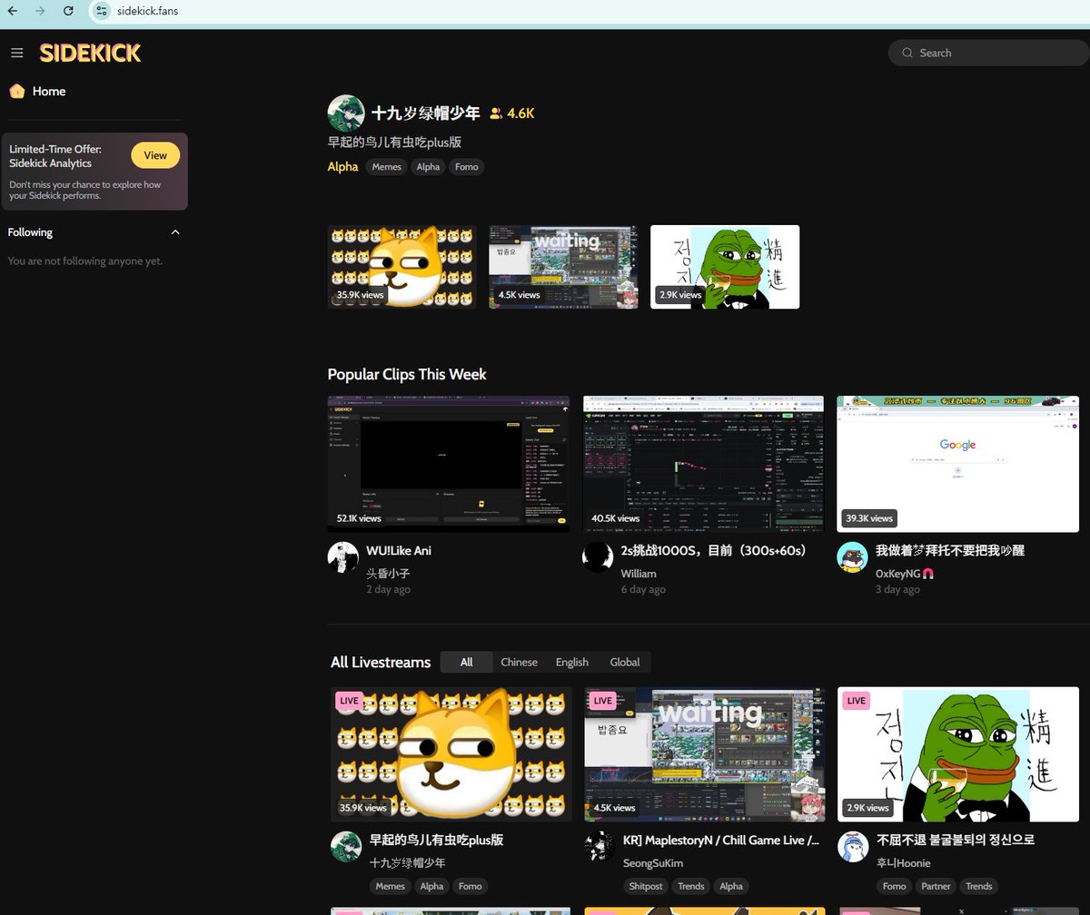Click Trends tag under SeongSuKim
The width and height of the screenshot is (1090, 915).
[690, 886]
